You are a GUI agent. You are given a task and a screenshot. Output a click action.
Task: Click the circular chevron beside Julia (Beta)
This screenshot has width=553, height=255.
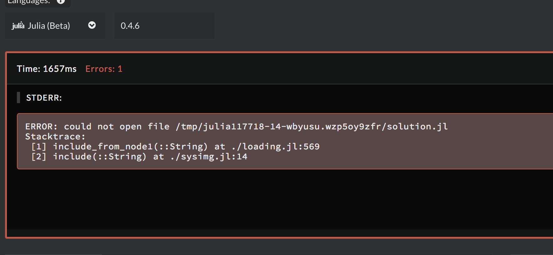[92, 25]
